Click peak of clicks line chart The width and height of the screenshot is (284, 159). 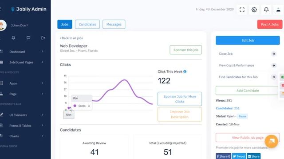click(x=125, y=79)
